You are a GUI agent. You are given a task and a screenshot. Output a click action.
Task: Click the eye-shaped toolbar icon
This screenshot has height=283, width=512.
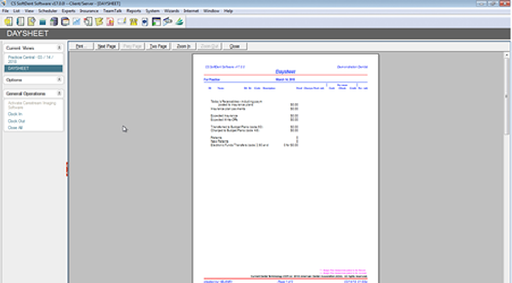[x=168, y=21]
